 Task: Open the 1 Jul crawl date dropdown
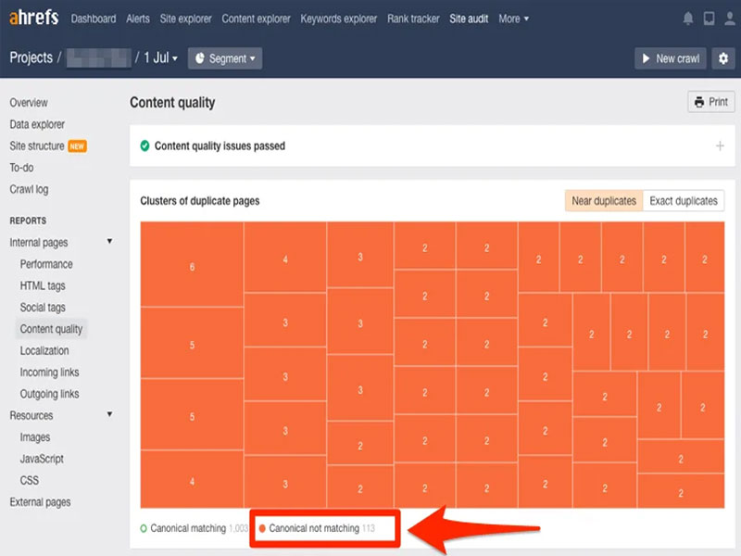[x=160, y=58]
